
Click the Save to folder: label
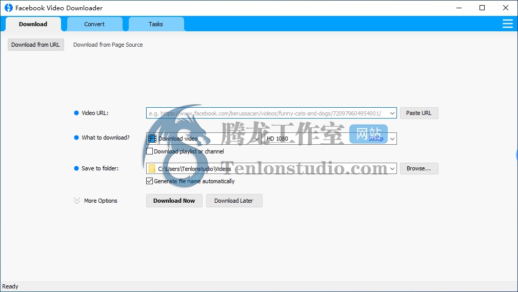coord(100,168)
